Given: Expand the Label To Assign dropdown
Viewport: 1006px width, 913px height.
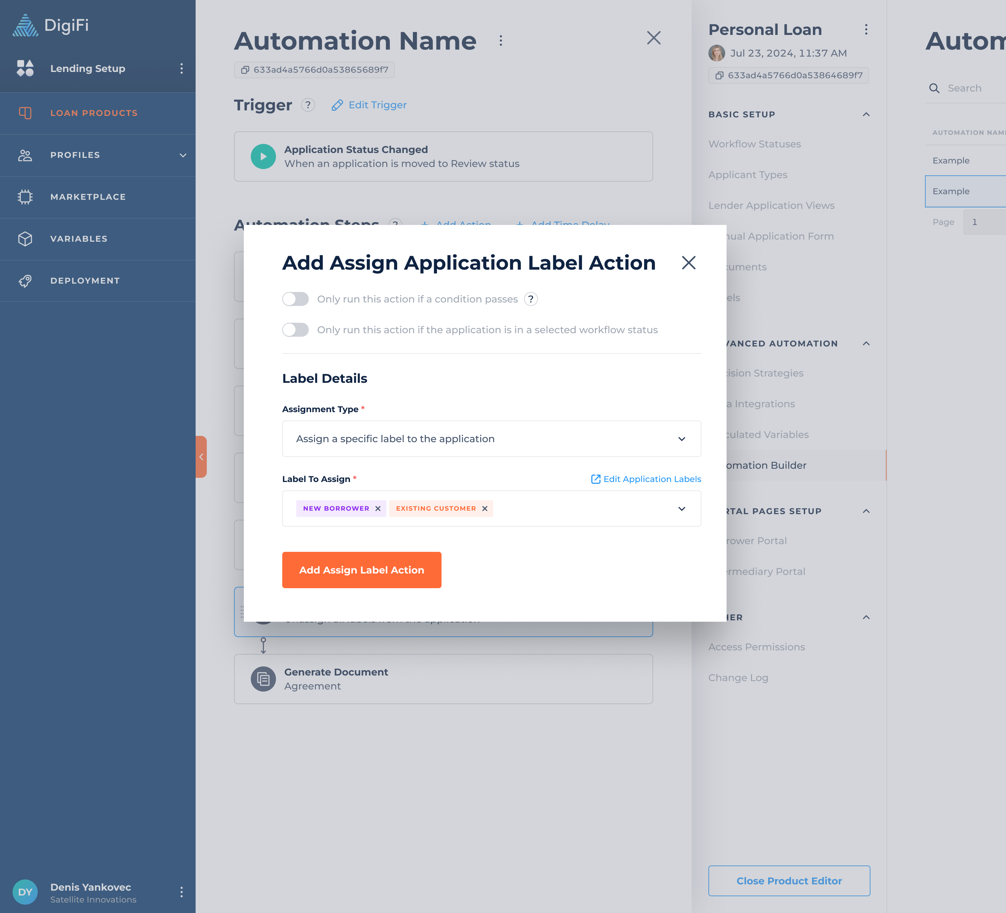Looking at the screenshot, I should pos(681,509).
